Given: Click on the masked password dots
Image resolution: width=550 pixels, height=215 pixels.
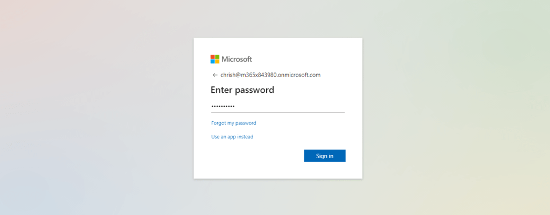Looking at the screenshot, I should 223,106.
